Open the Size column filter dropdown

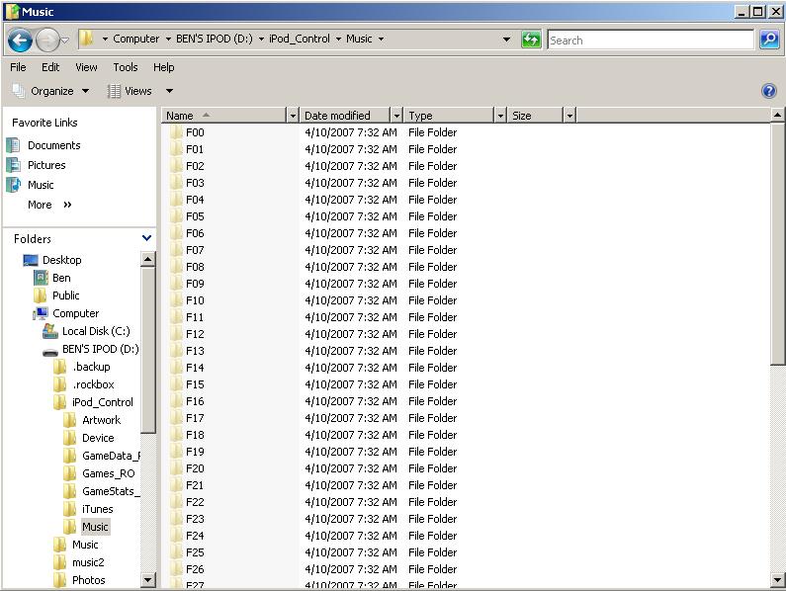pyautogui.click(x=569, y=116)
